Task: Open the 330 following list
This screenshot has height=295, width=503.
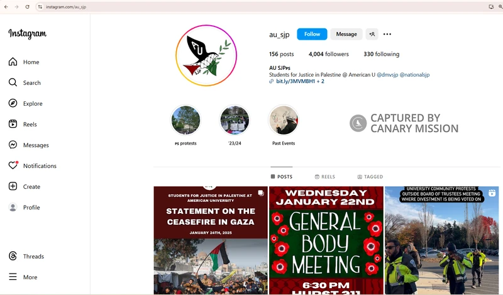Action: pos(382,54)
